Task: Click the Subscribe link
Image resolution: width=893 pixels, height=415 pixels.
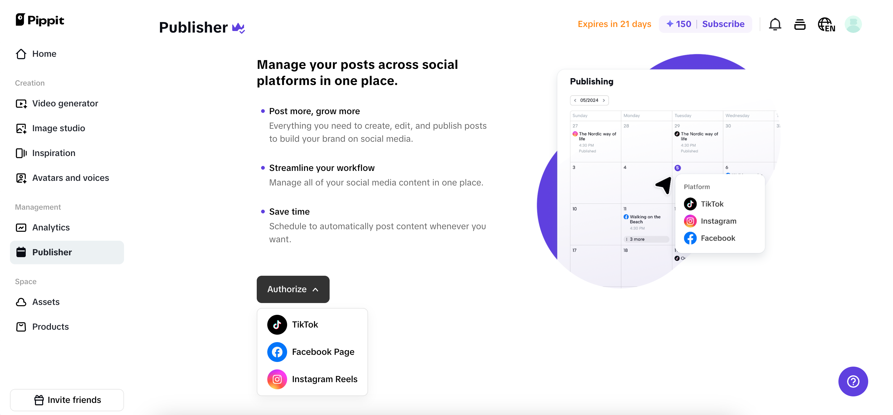Action: (x=723, y=24)
